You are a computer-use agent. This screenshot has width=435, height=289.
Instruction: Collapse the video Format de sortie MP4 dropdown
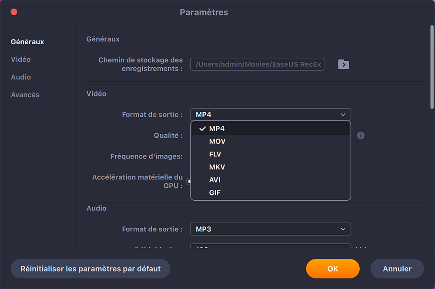(x=271, y=114)
